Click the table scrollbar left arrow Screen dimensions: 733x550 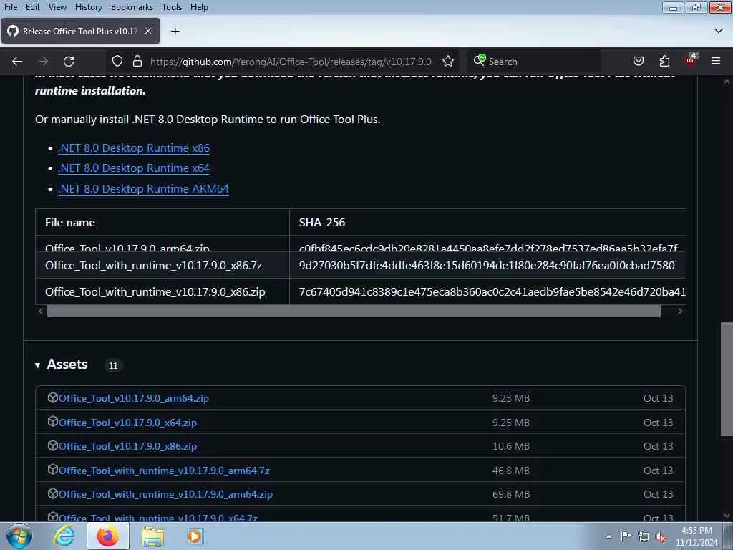41,311
